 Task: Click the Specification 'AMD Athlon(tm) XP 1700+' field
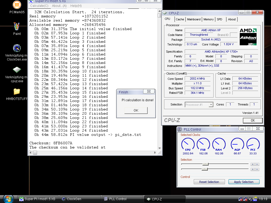click(221, 52)
